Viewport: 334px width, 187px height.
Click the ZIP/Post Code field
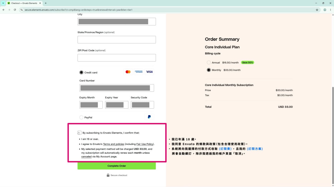click(x=117, y=58)
